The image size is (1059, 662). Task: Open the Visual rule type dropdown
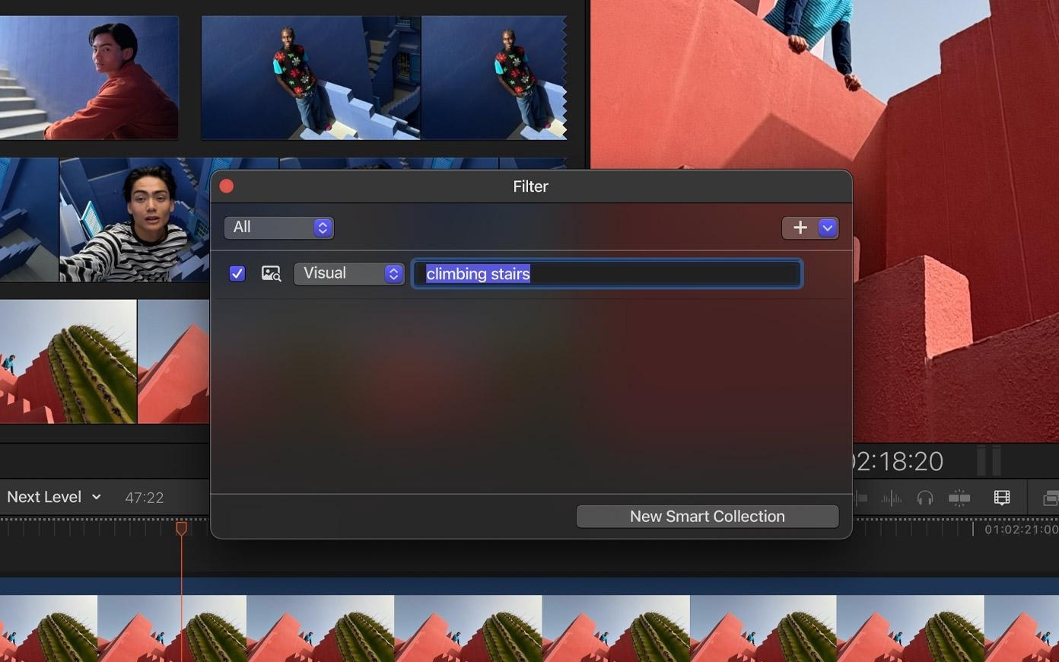(348, 274)
